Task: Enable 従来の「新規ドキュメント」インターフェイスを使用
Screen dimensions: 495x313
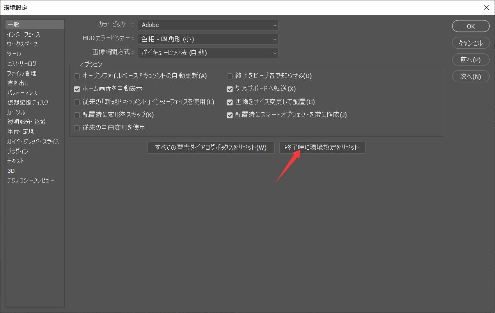Action: click(77, 102)
